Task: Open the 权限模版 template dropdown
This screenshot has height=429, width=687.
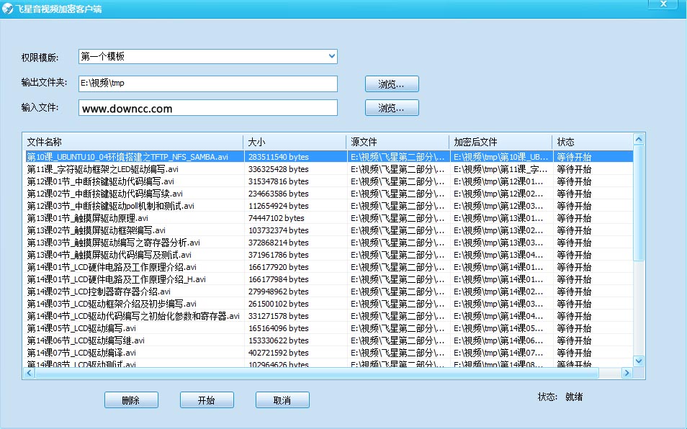Action: [x=331, y=56]
